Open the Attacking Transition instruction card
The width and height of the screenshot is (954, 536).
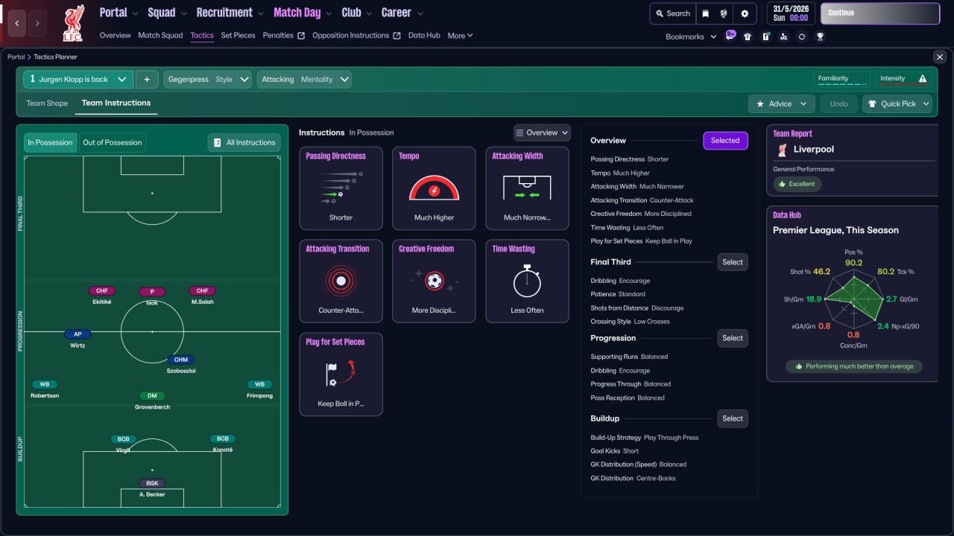click(x=341, y=281)
